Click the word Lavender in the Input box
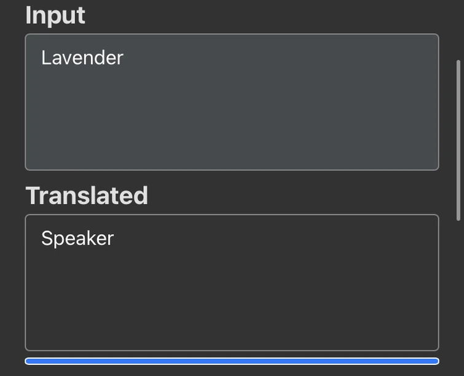The height and width of the screenshot is (376, 464). (x=82, y=58)
